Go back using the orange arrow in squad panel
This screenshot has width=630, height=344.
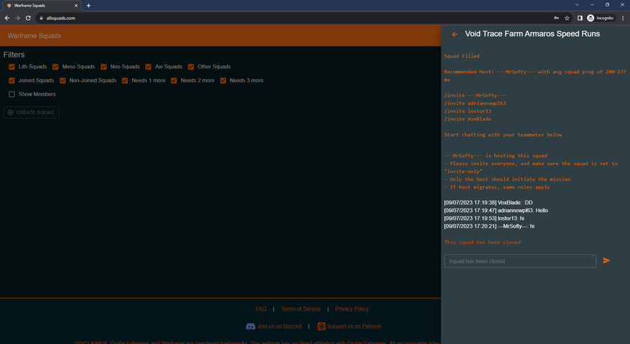454,34
